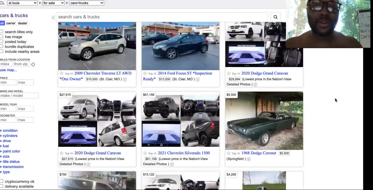This screenshot has width=373, height=190.
Task: Open the Chevrolet Silverado photo collage
Action: [180, 121]
